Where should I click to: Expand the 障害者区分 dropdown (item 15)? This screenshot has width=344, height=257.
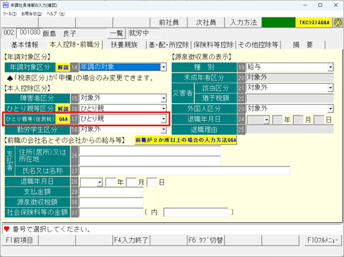[x=164, y=98]
